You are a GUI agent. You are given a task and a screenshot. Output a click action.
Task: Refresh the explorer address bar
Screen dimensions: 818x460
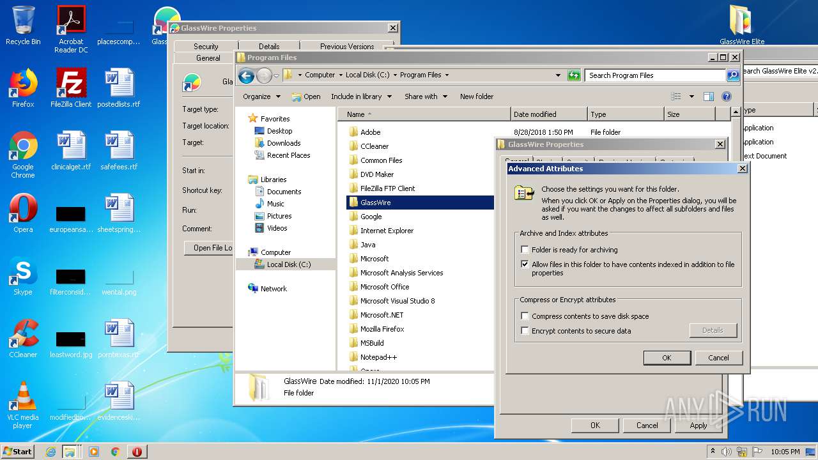click(573, 75)
